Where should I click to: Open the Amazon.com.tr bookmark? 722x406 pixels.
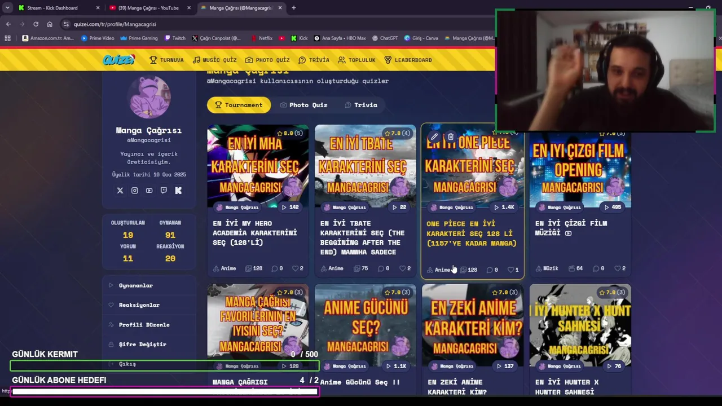(x=47, y=38)
